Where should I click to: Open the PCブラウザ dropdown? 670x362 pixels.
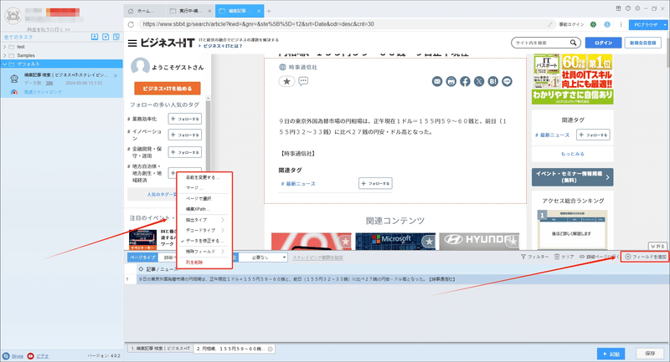647,25
